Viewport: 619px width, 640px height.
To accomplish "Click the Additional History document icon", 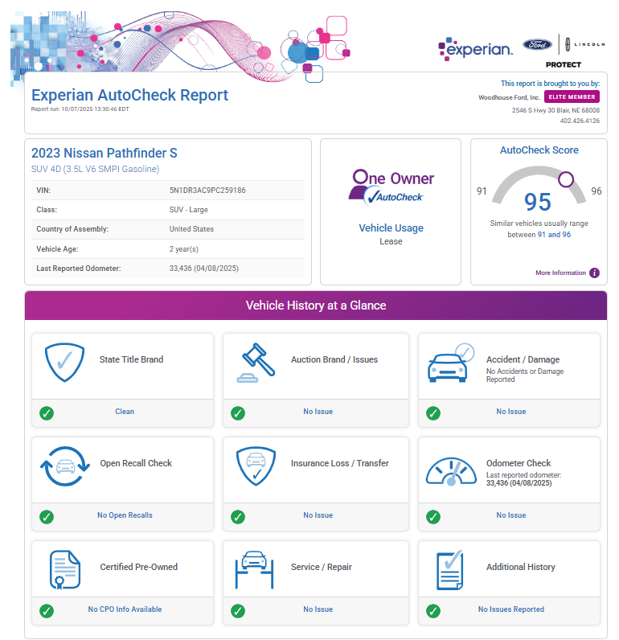I will click(x=449, y=570).
